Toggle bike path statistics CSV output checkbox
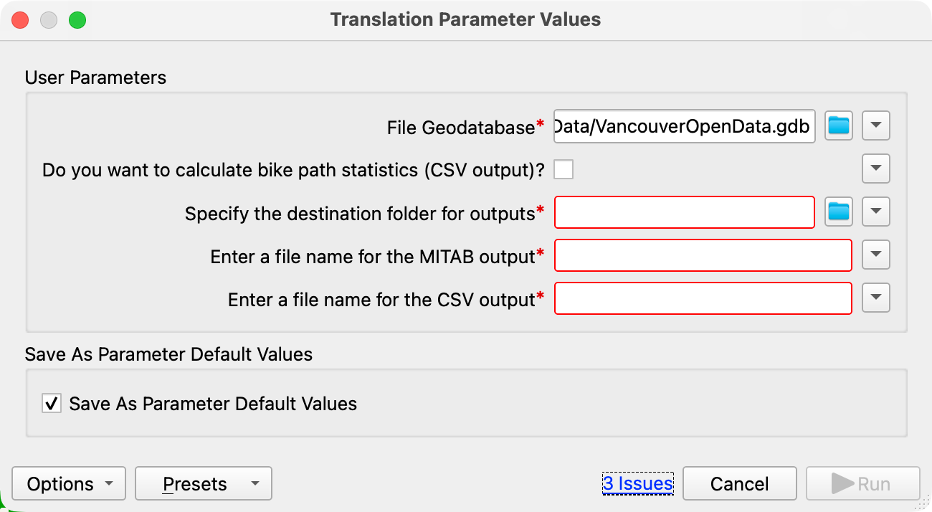Viewport: 932px width, 512px height. click(564, 170)
